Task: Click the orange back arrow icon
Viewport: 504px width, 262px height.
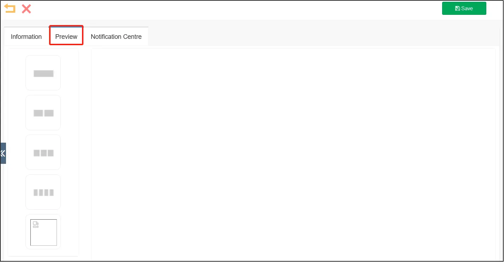Action: click(x=10, y=8)
